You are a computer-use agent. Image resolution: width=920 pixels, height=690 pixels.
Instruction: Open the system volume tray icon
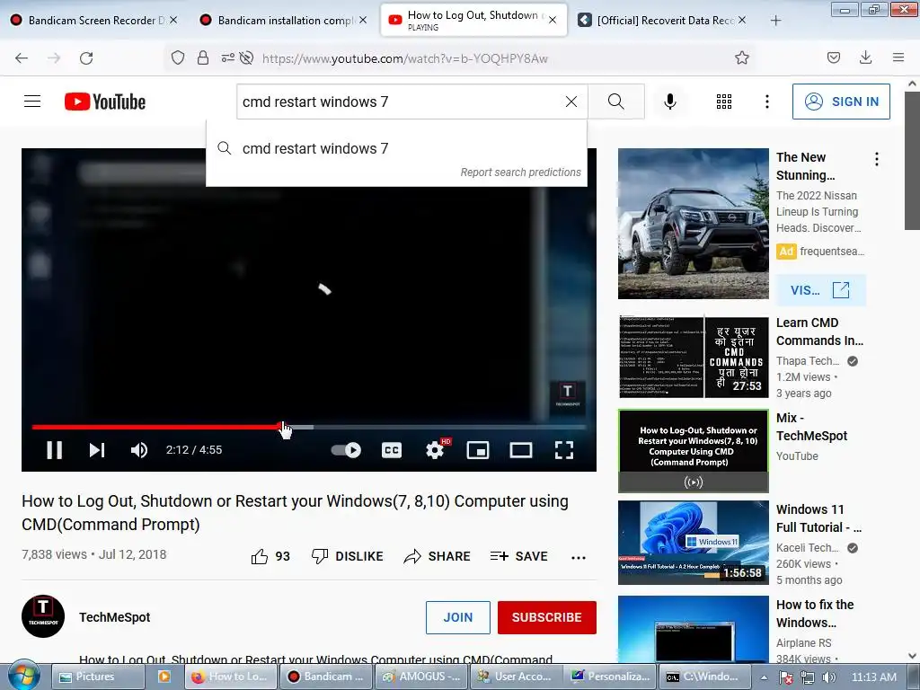coord(829,677)
